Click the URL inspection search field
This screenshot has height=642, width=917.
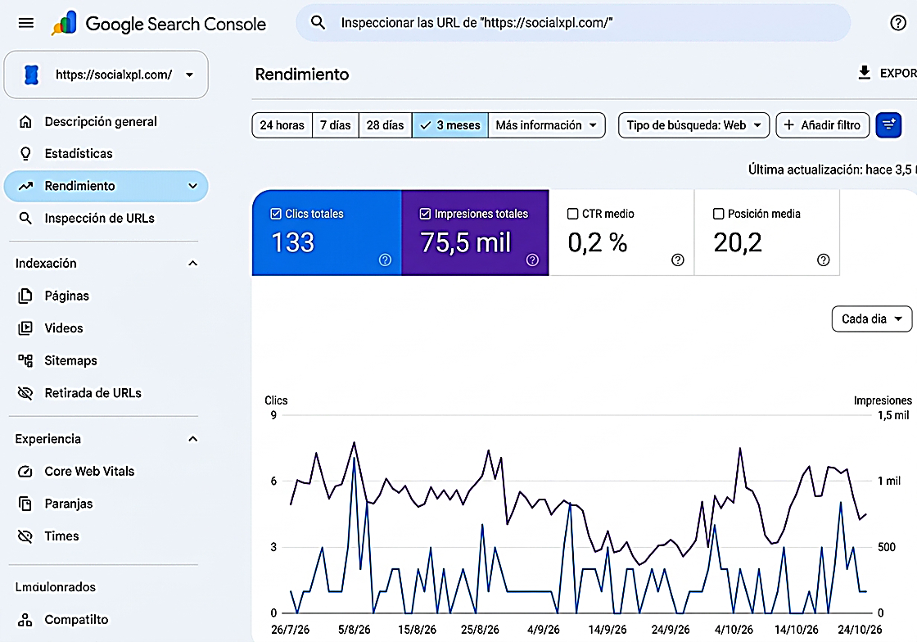pyautogui.click(x=573, y=23)
